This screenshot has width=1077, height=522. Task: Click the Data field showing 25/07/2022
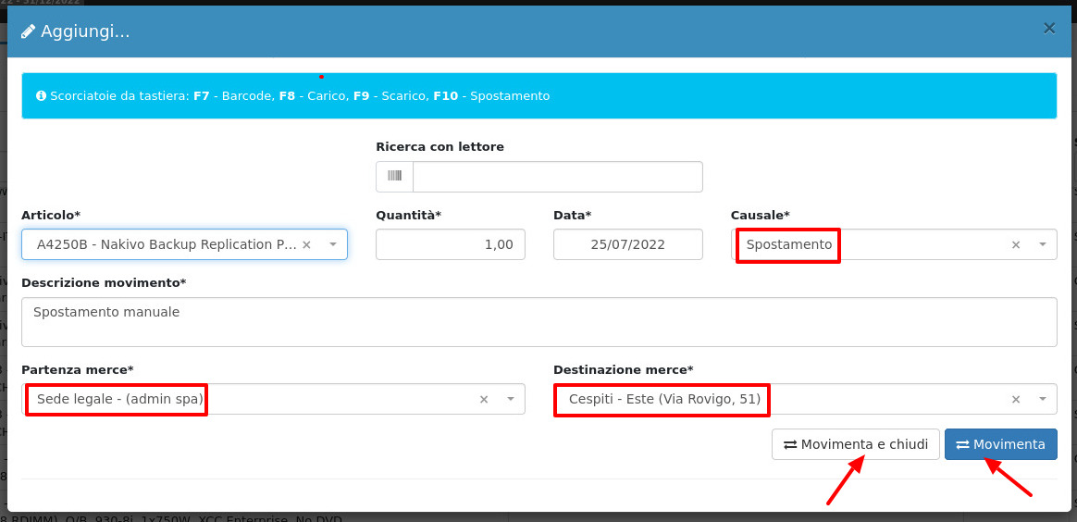(627, 244)
